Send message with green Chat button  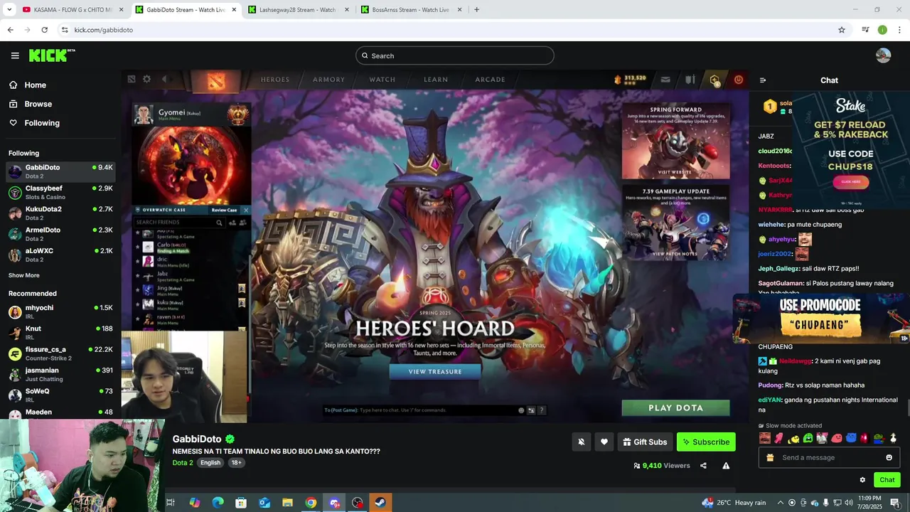887,480
